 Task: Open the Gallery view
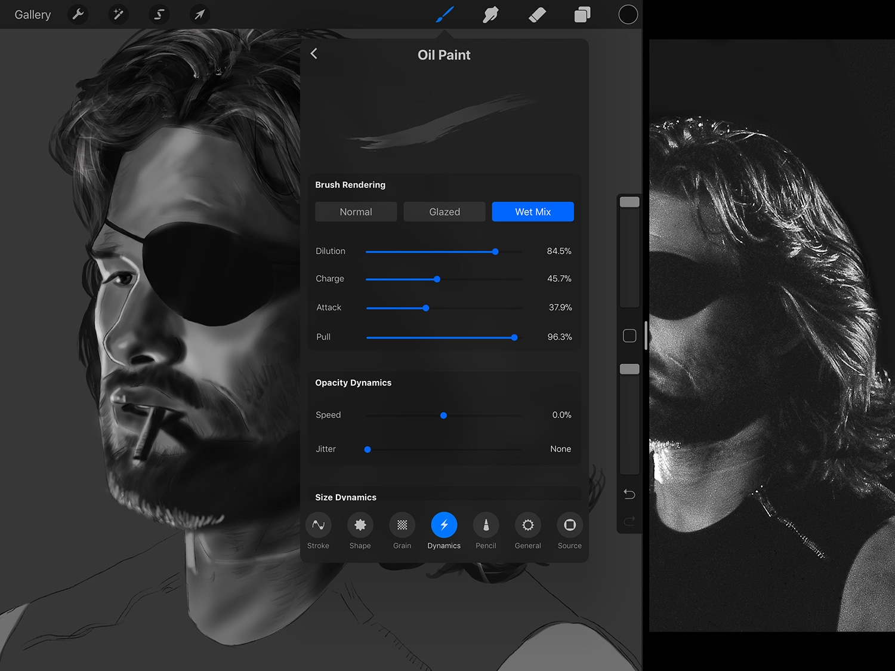[x=33, y=15]
